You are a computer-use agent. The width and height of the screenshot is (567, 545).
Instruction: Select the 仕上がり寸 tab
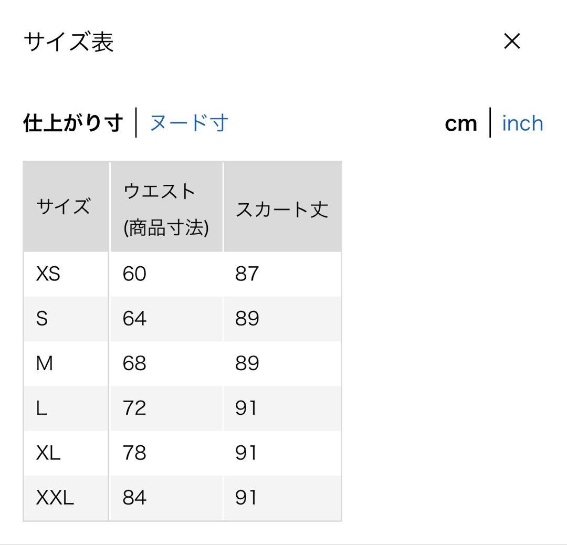(73, 123)
